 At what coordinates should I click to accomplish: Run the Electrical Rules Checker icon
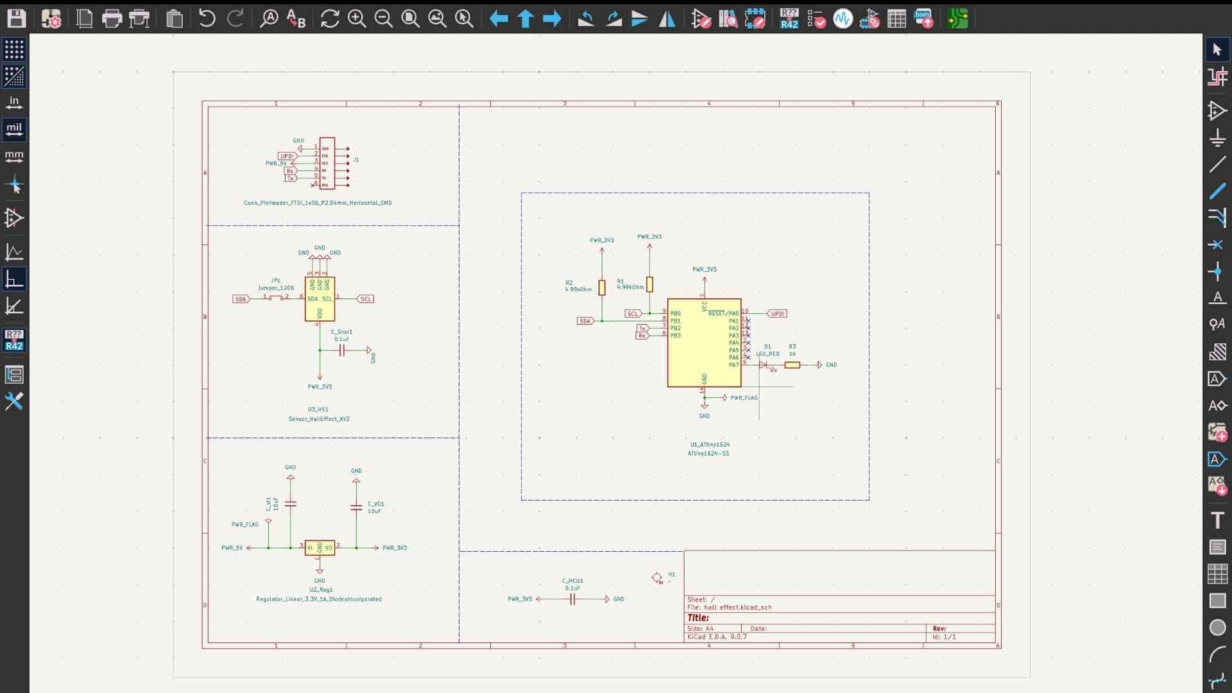(x=816, y=19)
